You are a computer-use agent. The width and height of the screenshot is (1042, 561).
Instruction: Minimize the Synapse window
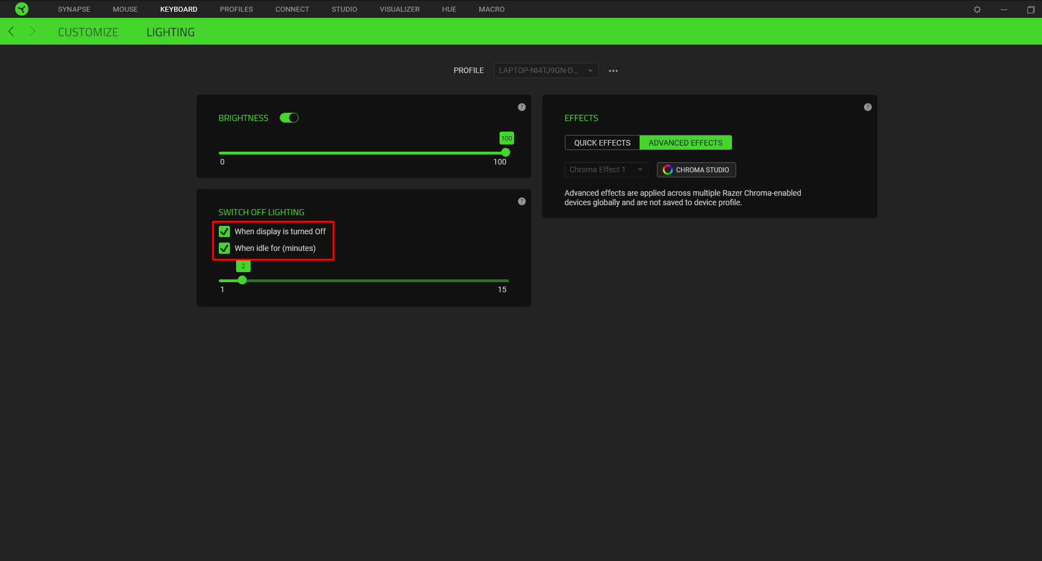point(1004,9)
